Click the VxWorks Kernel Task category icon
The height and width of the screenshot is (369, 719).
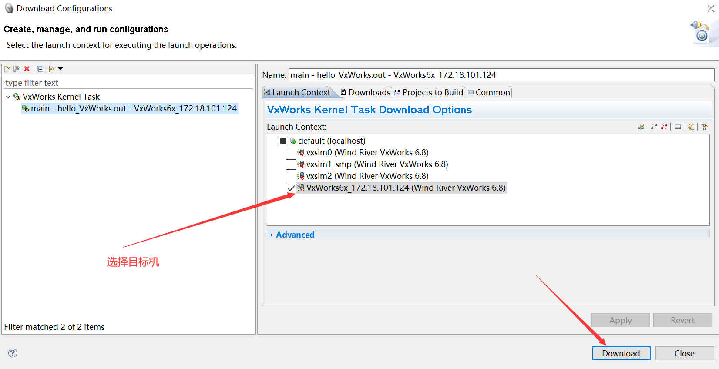point(17,97)
